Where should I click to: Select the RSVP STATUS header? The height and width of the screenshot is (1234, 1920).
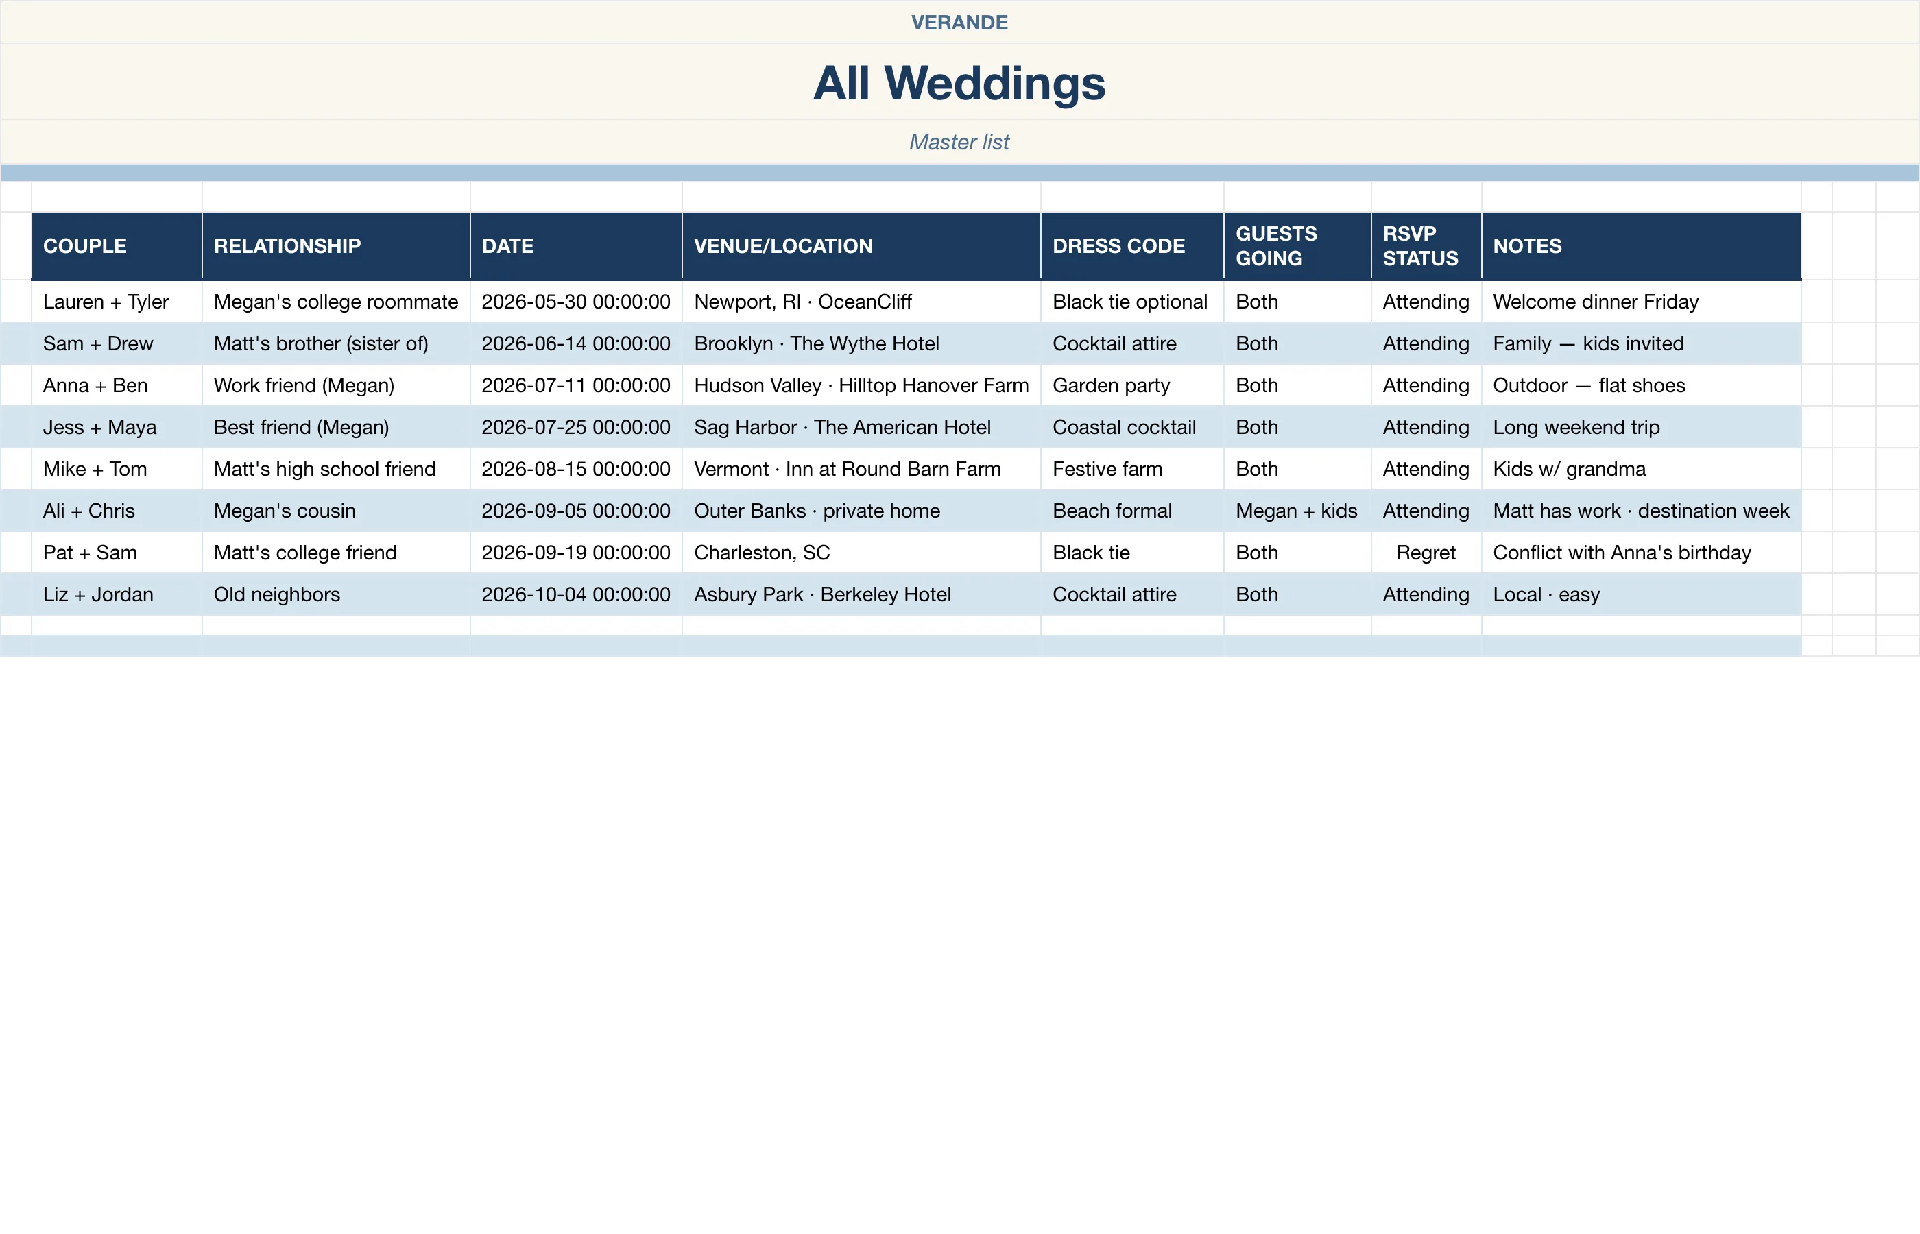[x=1426, y=246]
